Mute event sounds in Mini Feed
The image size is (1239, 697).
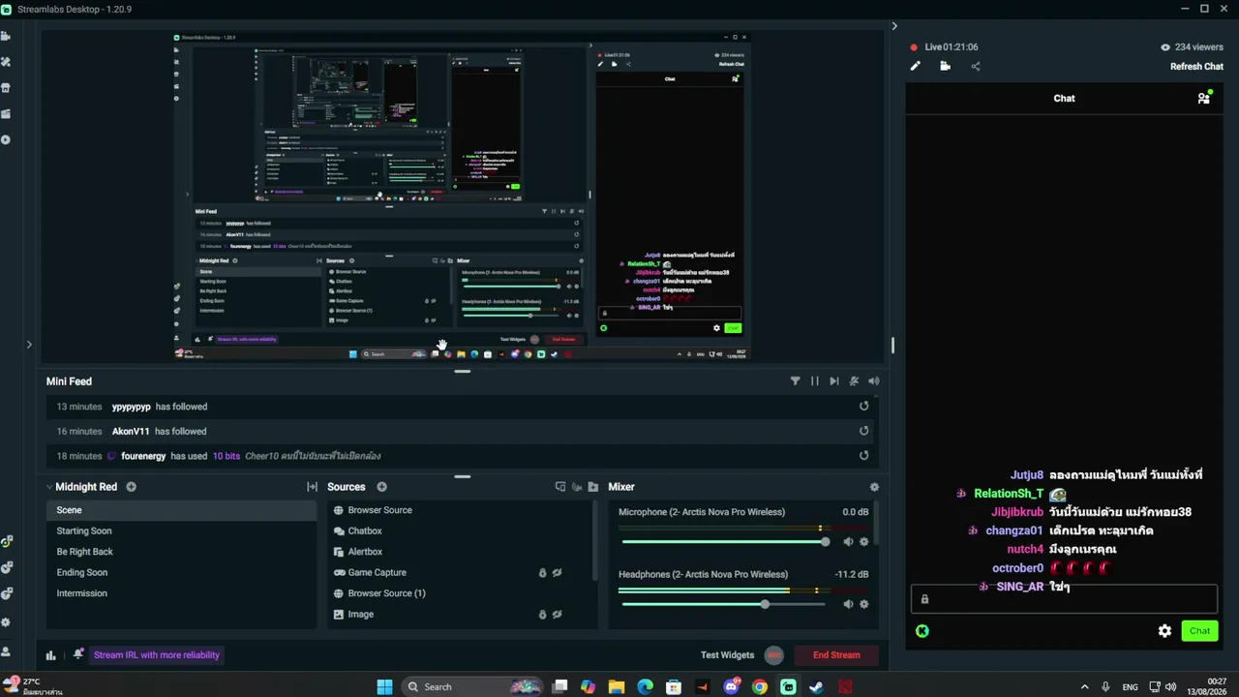(873, 381)
